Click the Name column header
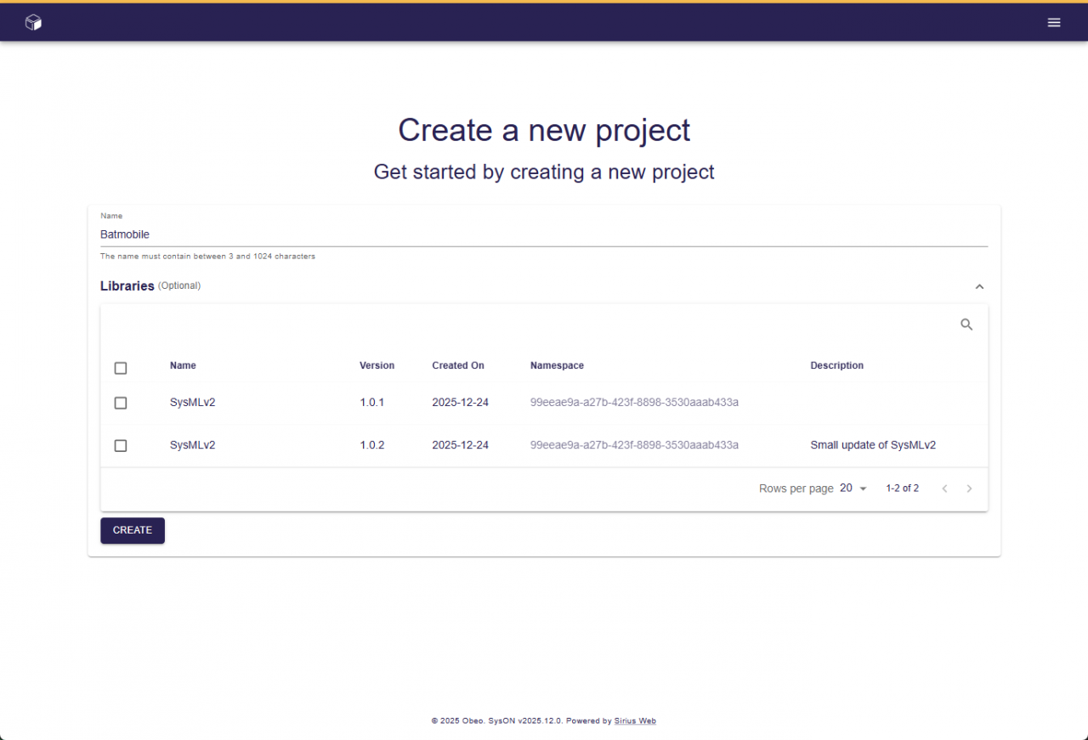Screen dimensions: 1088x740 point(183,365)
